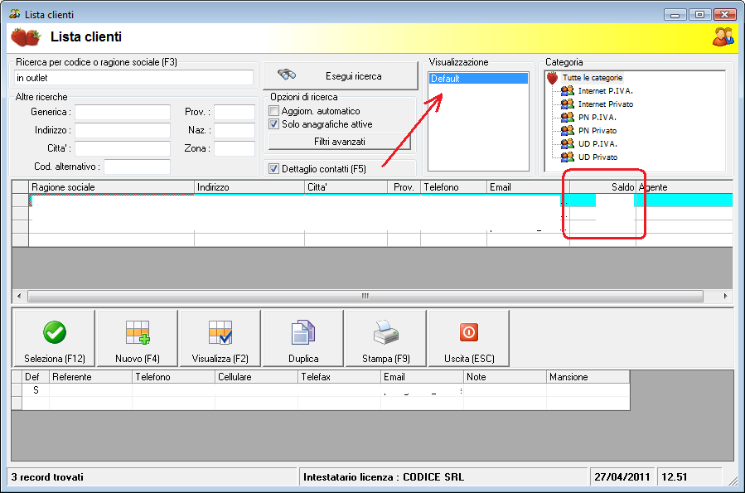
Task: Click the time 12.51 in status bar
Action: pos(674,477)
